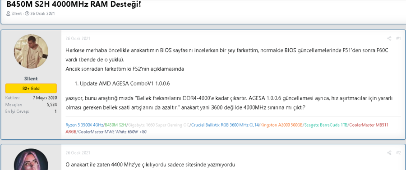Click sentence starting Ancak sonradan farkettim
This screenshot has width=406, height=170.
[125, 69]
